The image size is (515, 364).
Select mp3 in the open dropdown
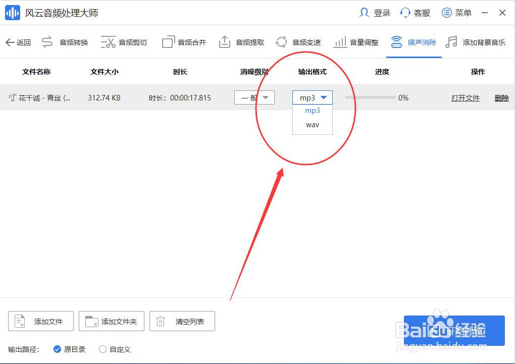(x=312, y=111)
